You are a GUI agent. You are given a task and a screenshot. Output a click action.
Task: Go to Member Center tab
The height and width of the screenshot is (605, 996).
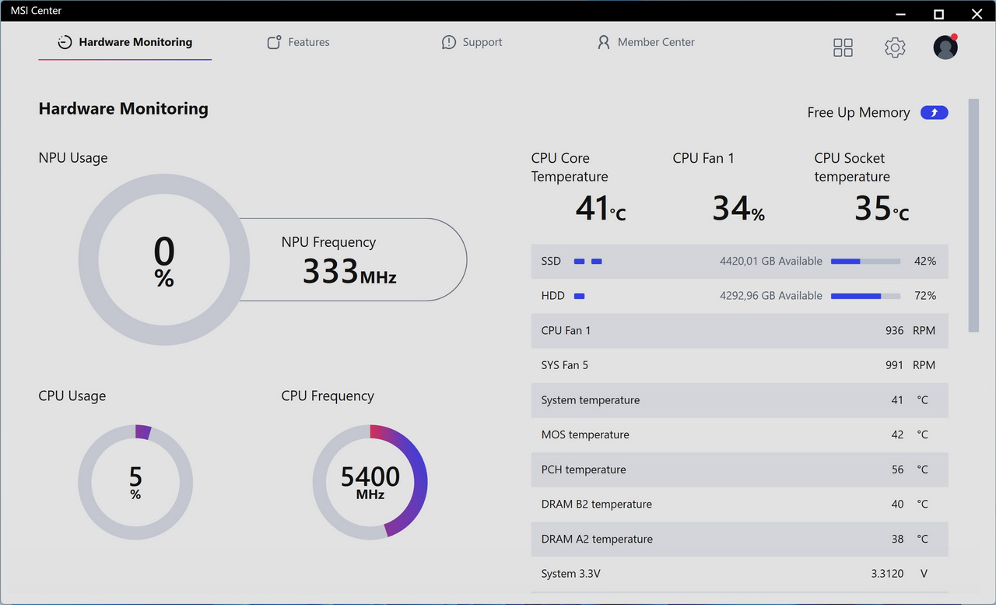[655, 43]
